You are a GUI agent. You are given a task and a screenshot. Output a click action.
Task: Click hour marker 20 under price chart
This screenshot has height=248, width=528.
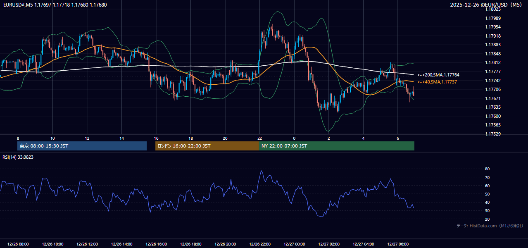(225, 138)
